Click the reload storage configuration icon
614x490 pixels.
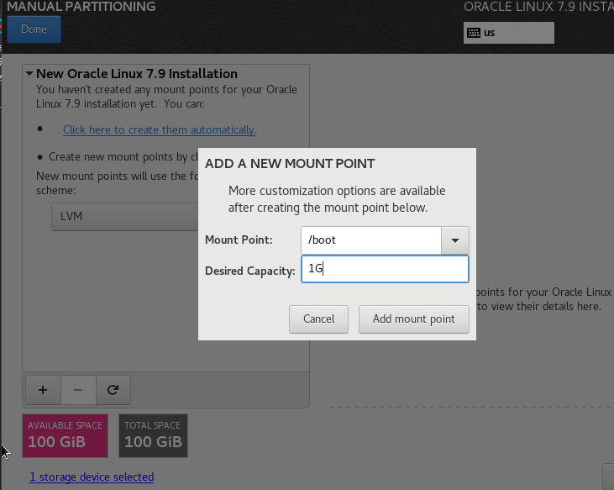click(113, 390)
